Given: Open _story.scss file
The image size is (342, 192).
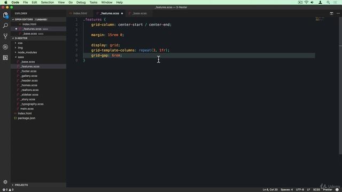Looking at the screenshot, I should coord(28,99).
